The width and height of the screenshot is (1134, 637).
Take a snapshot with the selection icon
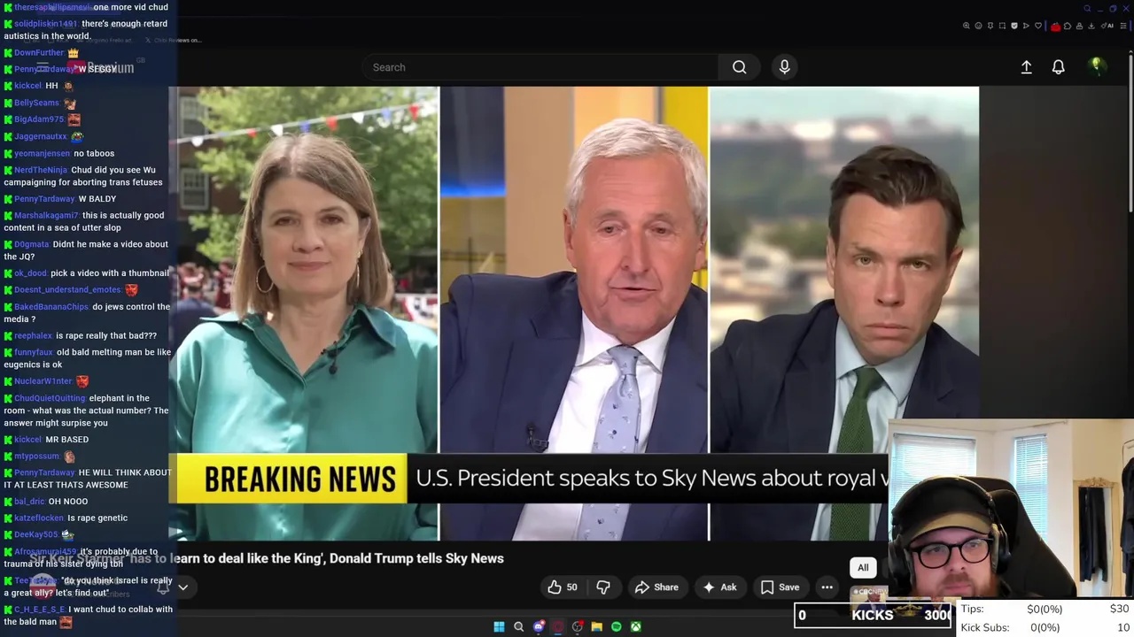pyautogui.click(x=1002, y=26)
